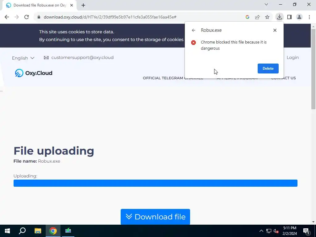316x237 pixels.
Task: Toggle the Chrome side panel
Action: click(x=289, y=17)
